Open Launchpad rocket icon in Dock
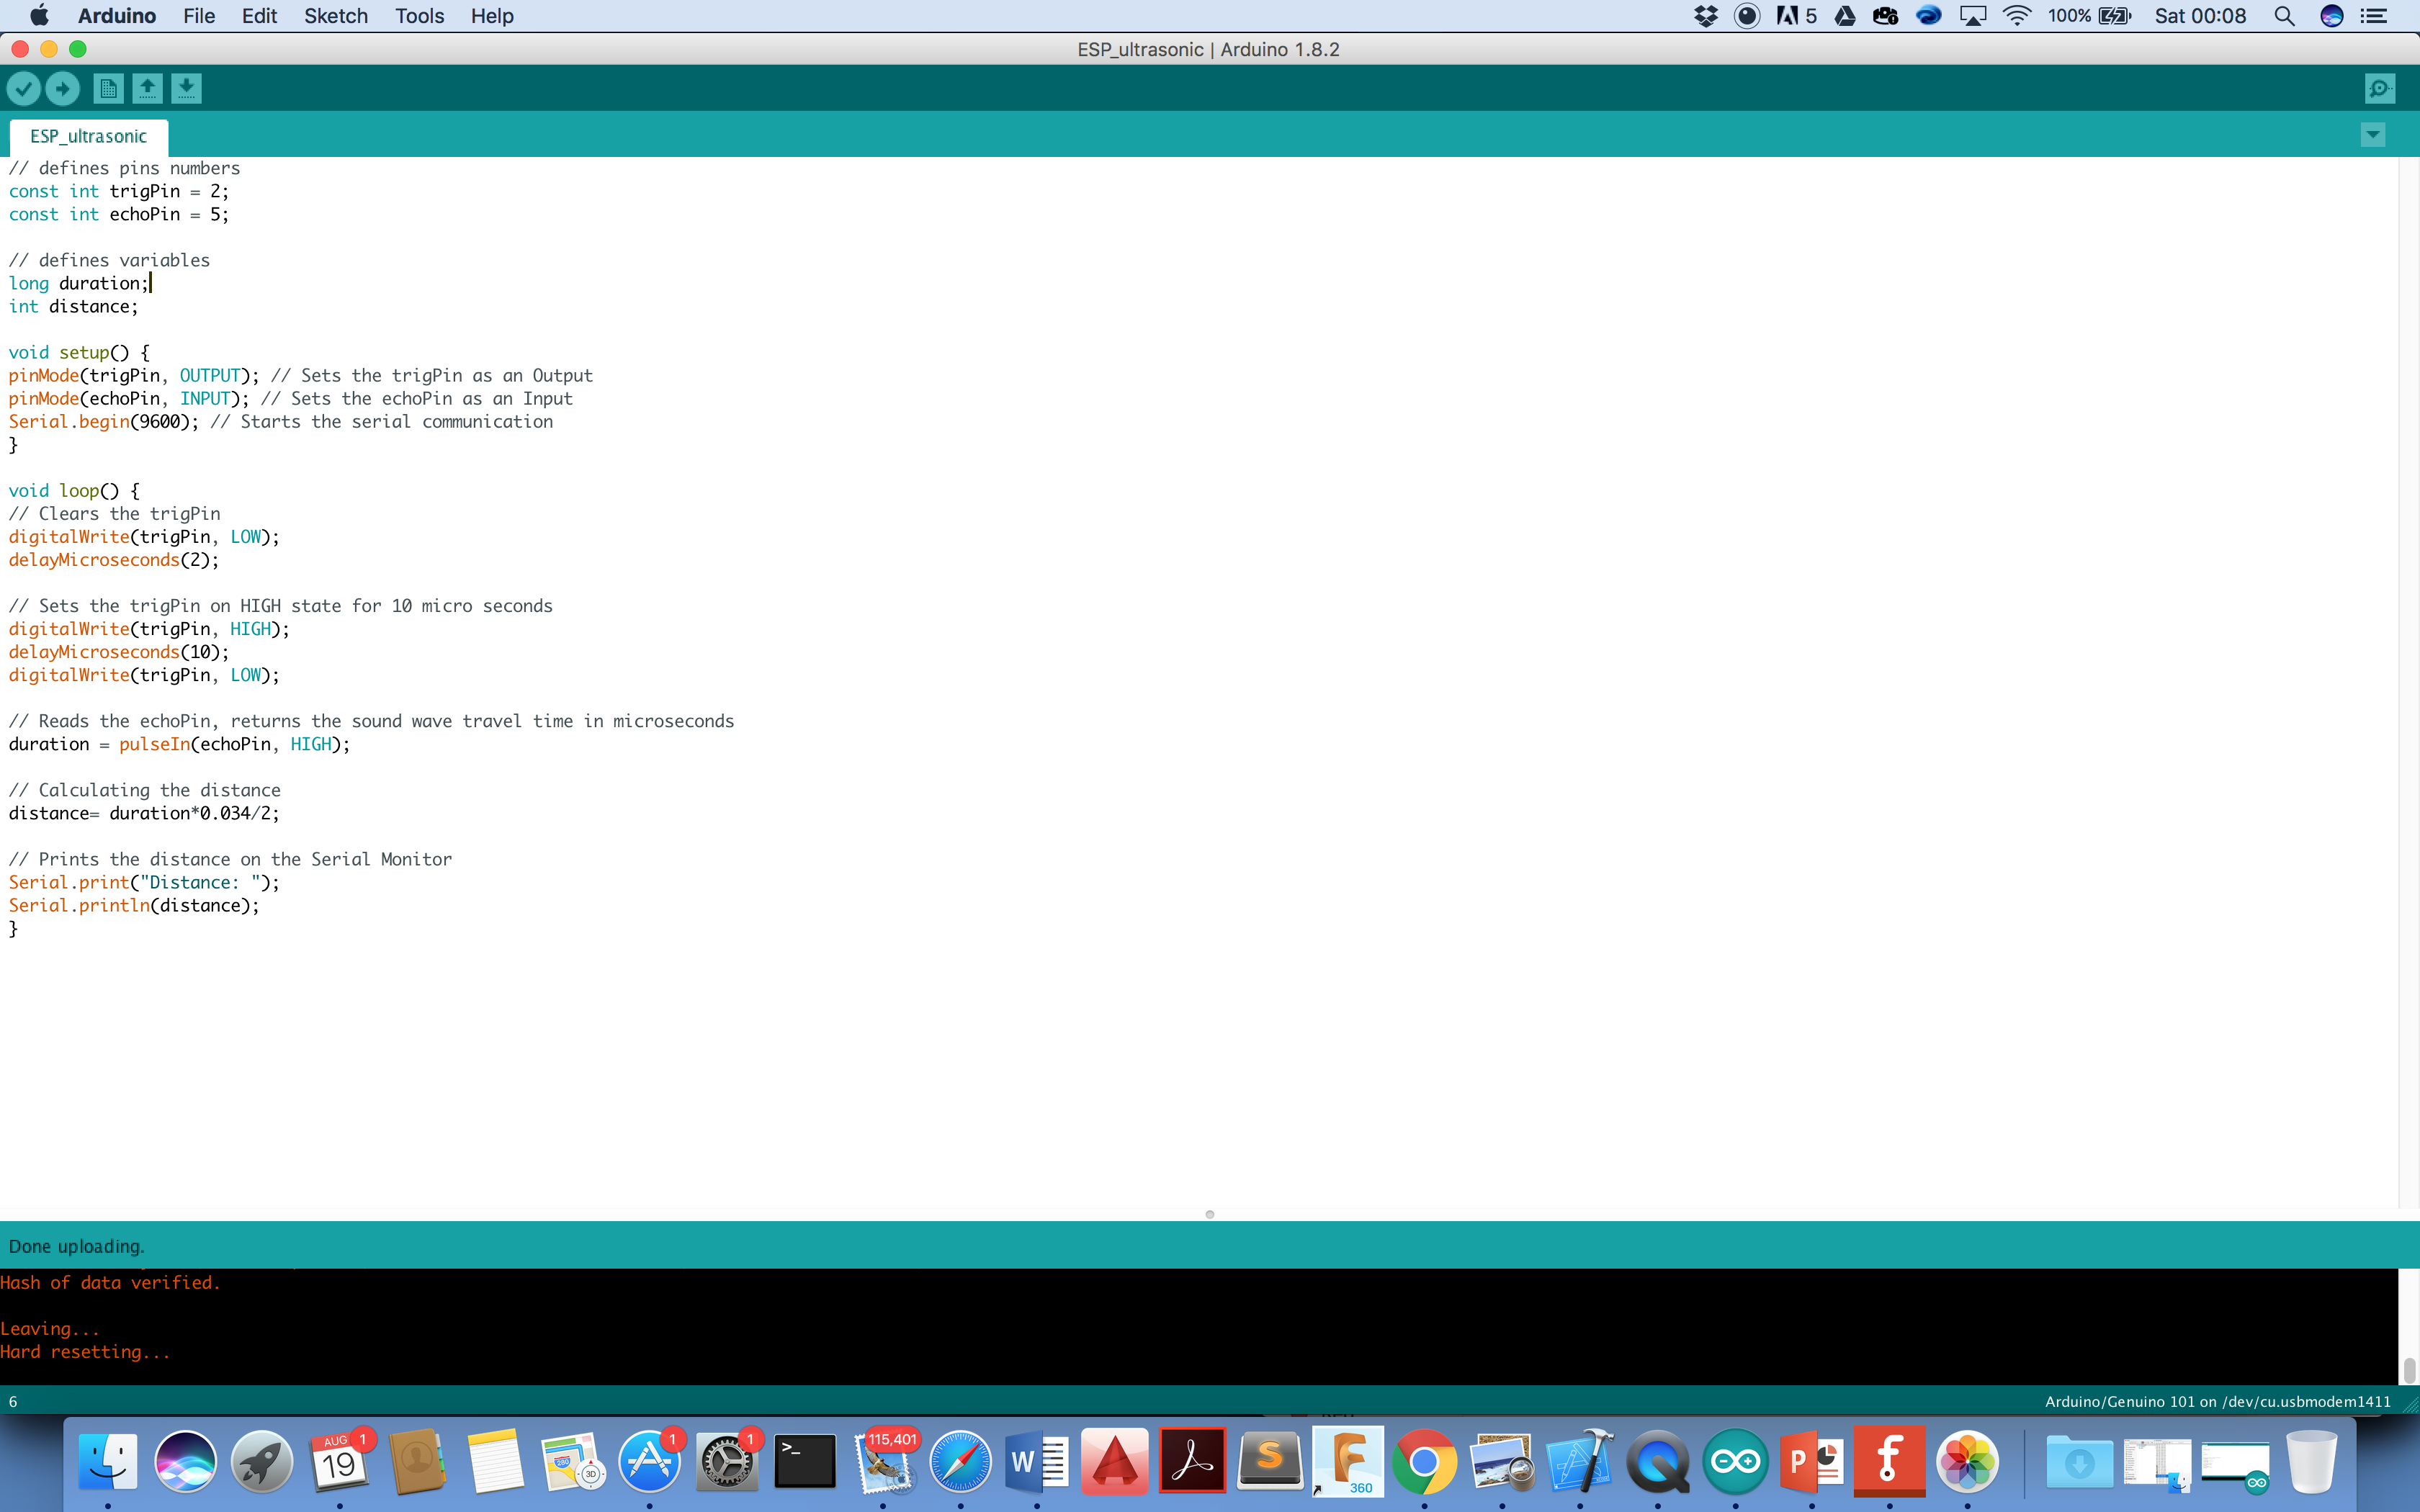The width and height of the screenshot is (2420, 1512). click(x=262, y=1462)
